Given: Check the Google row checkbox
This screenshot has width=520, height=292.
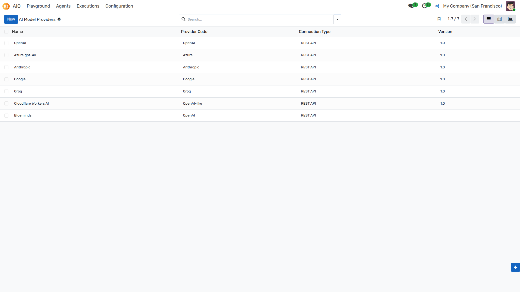Looking at the screenshot, I should click(6, 79).
